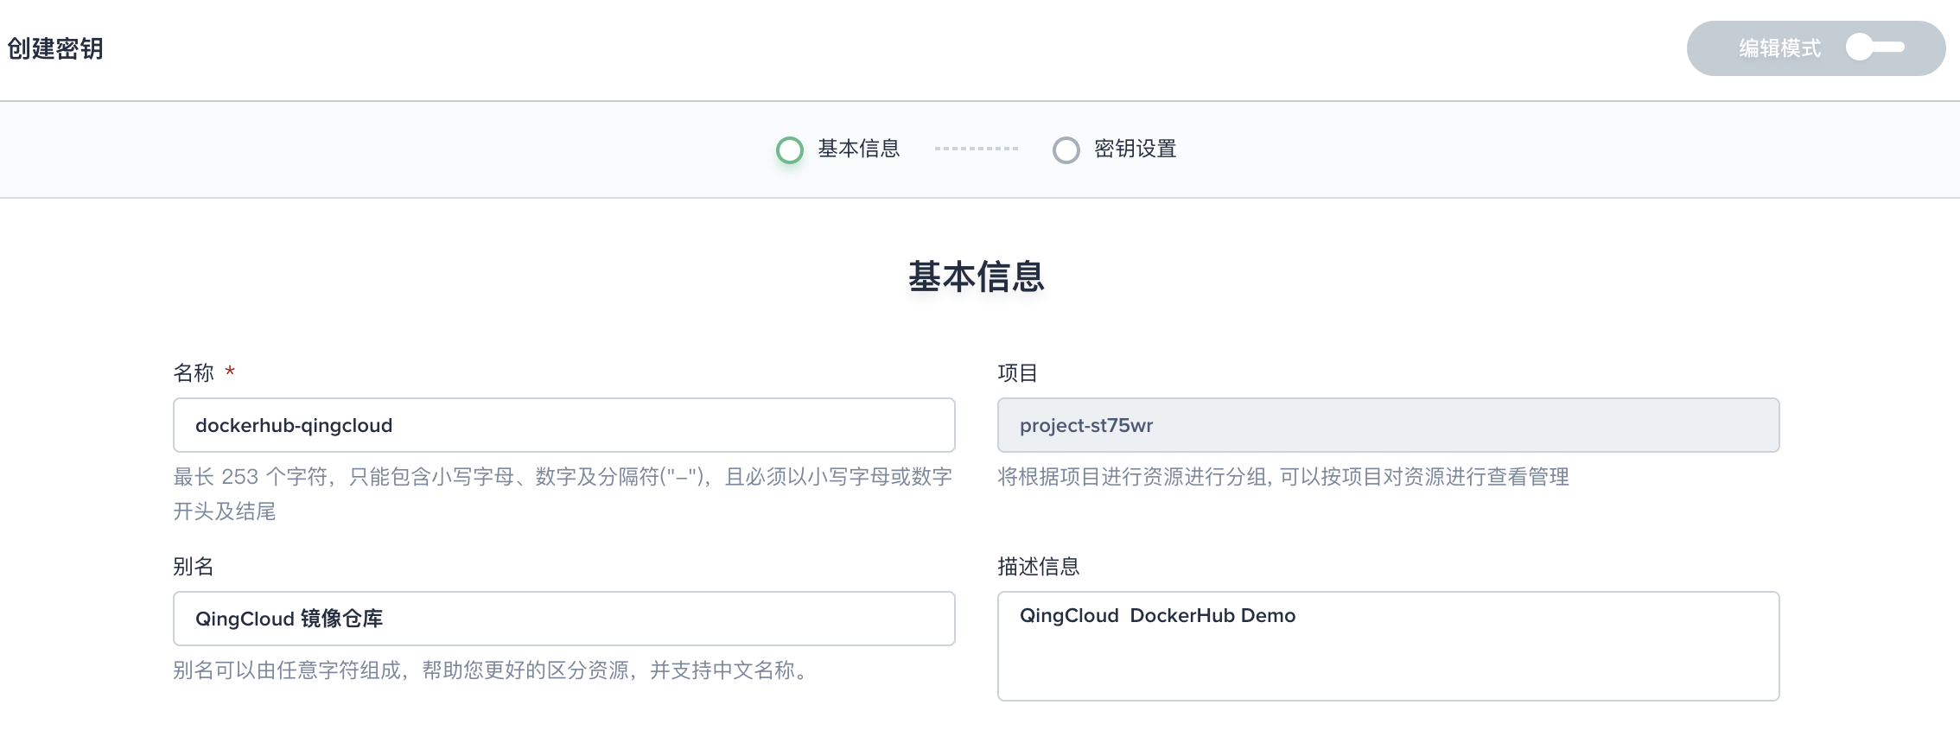
Task: Click the red required asterisk beside 名称
Action: (230, 372)
